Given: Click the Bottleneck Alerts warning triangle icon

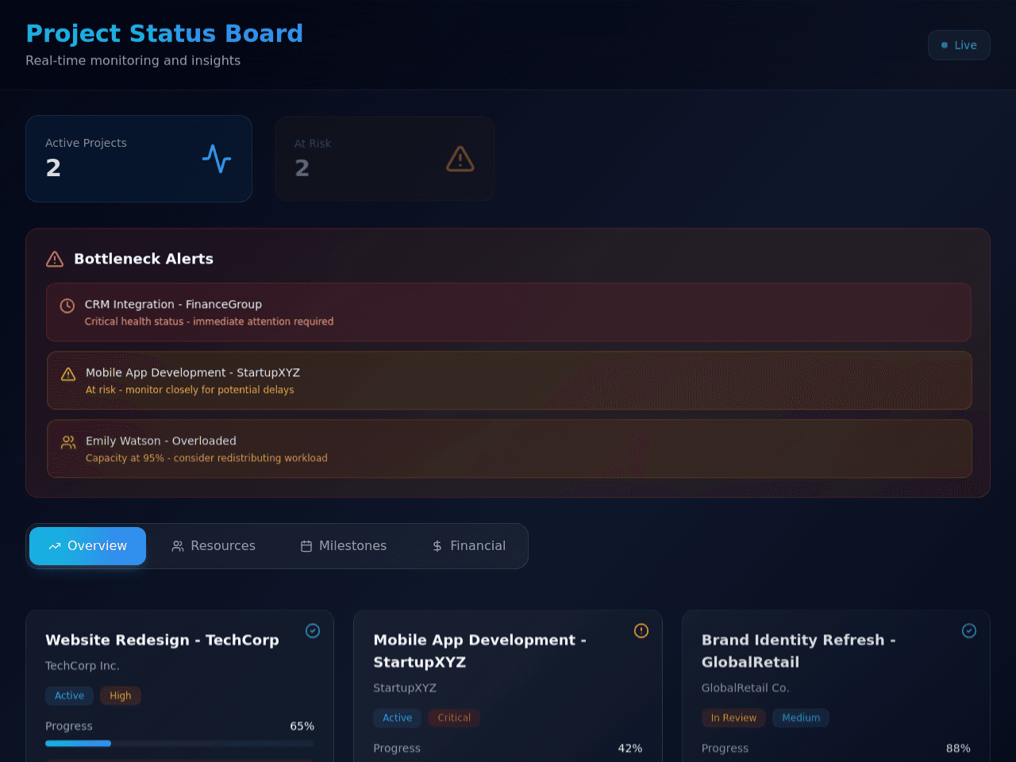Looking at the screenshot, I should 55,259.
